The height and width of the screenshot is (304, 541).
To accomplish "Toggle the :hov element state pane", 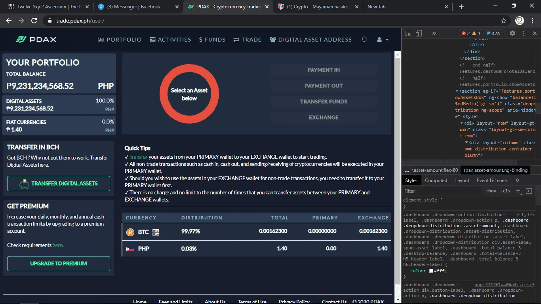I will click(491, 191).
